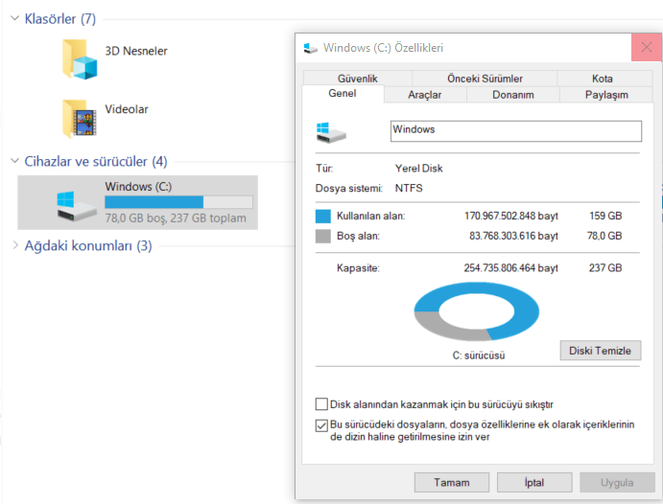Click the Windows (C:) drive name in Explorer

tap(138, 187)
